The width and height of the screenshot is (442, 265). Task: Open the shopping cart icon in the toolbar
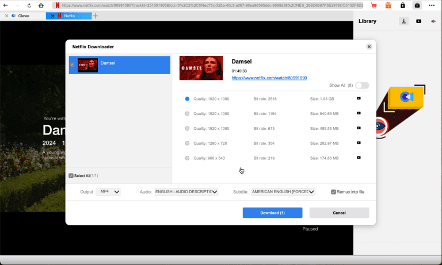pos(374,5)
